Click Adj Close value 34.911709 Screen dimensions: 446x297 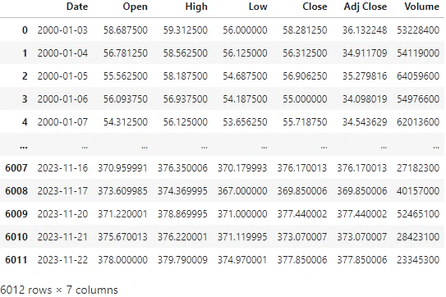tap(365, 53)
